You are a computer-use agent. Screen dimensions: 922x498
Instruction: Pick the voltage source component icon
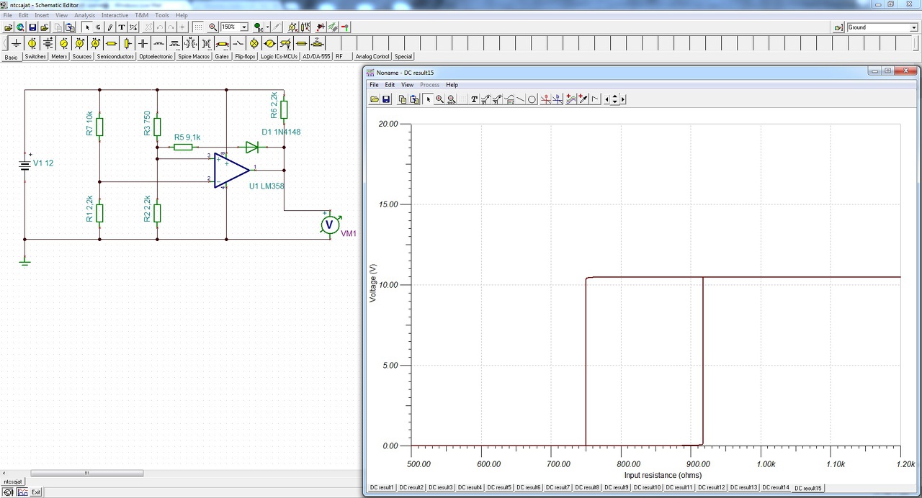click(x=32, y=43)
